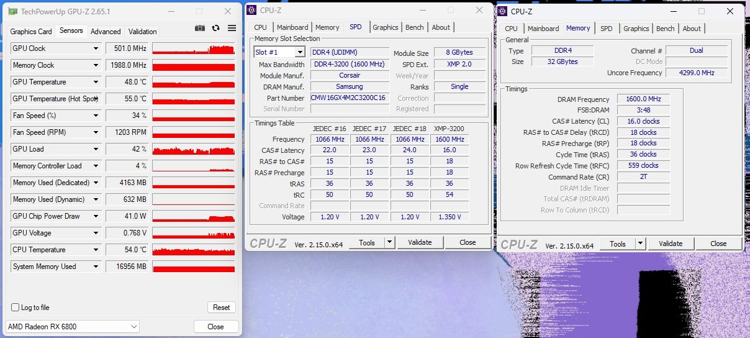
Task: Click the CPU Temperature history graph
Action: coord(194,250)
